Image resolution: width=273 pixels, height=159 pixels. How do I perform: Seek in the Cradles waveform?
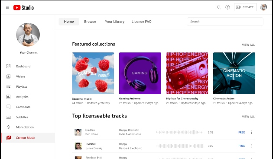180,132
